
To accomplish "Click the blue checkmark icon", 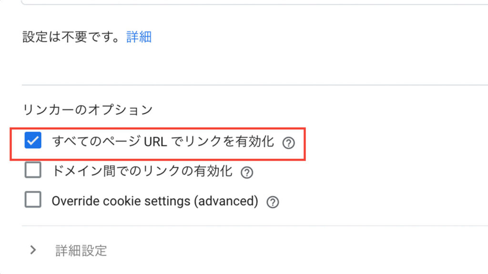I will click(33, 140).
